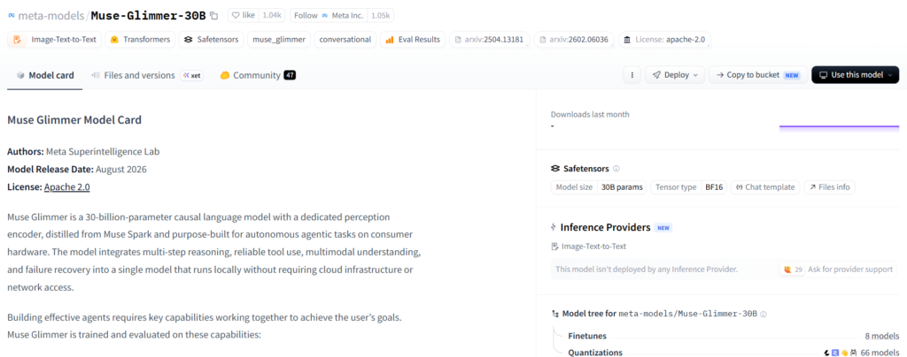Open the Image-Text-to-Text task link under Inference Providers
Screen dimensions: 907x357
[588, 247]
